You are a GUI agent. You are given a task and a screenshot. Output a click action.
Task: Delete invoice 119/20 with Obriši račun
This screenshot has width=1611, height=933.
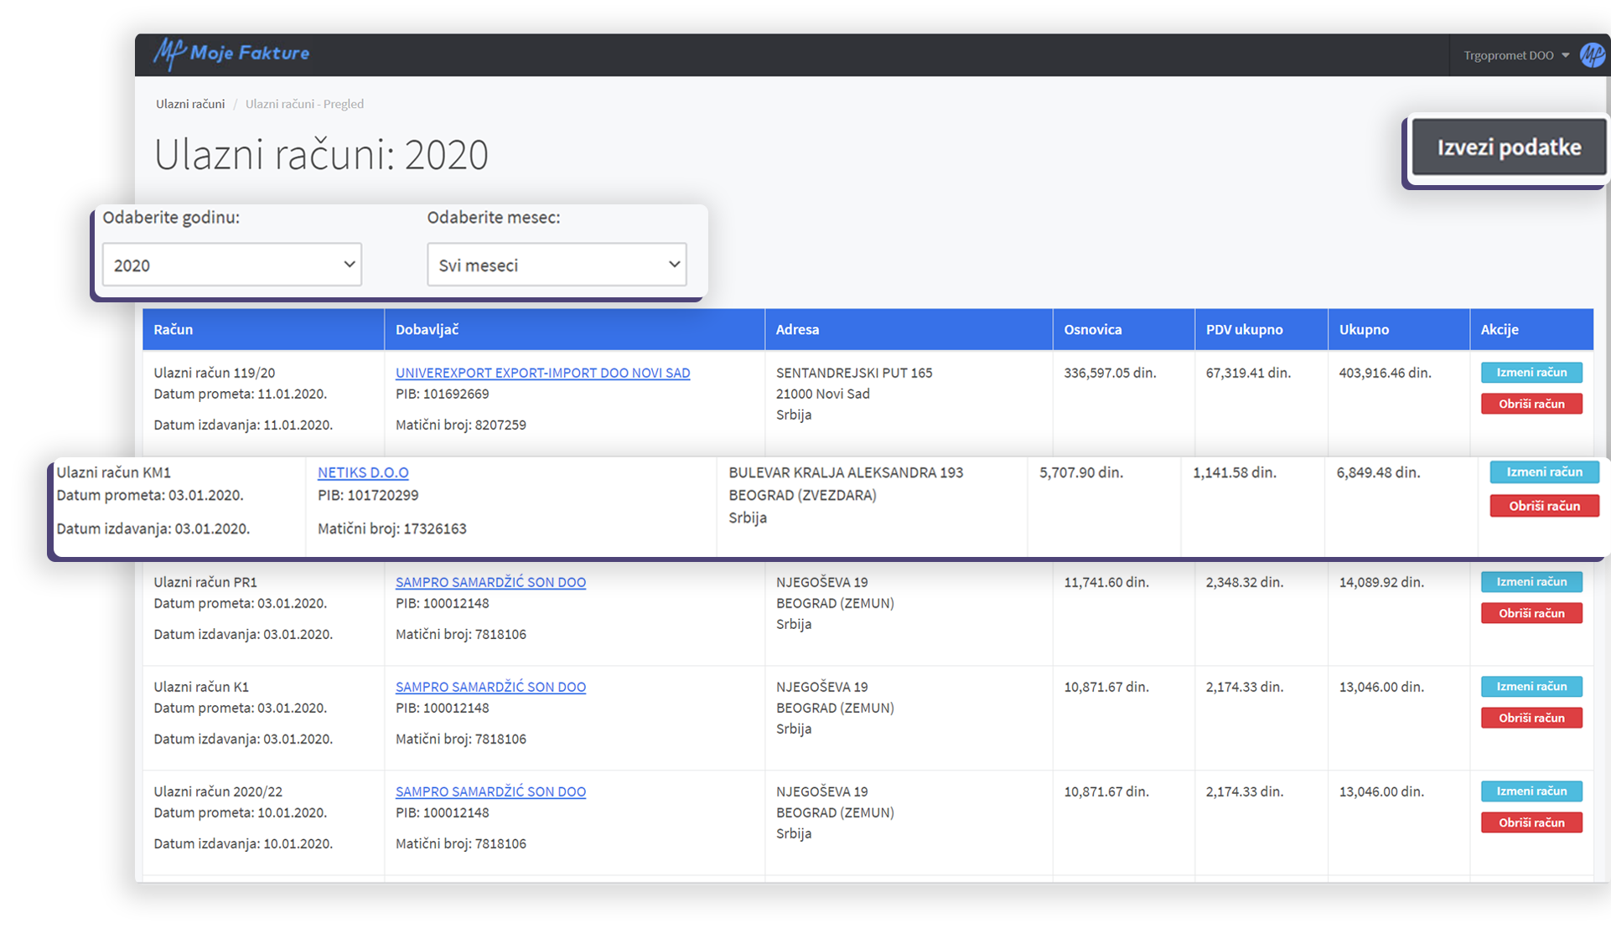click(x=1531, y=404)
